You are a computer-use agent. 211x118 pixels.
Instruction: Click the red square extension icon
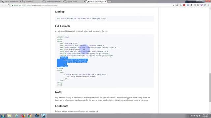tap(184, 5)
